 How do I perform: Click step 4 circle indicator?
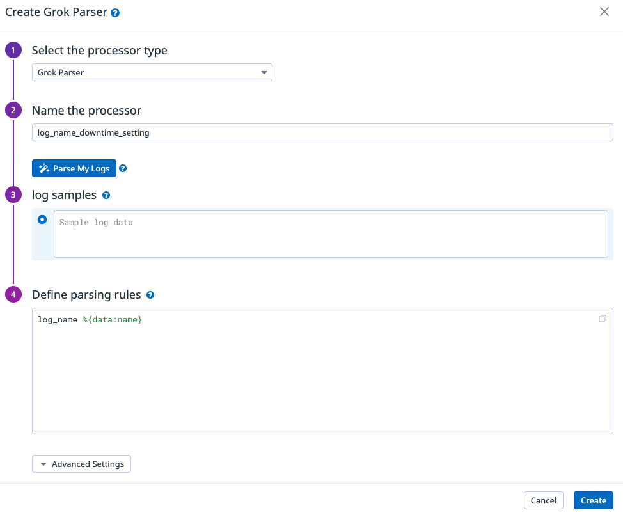pyautogui.click(x=13, y=294)
